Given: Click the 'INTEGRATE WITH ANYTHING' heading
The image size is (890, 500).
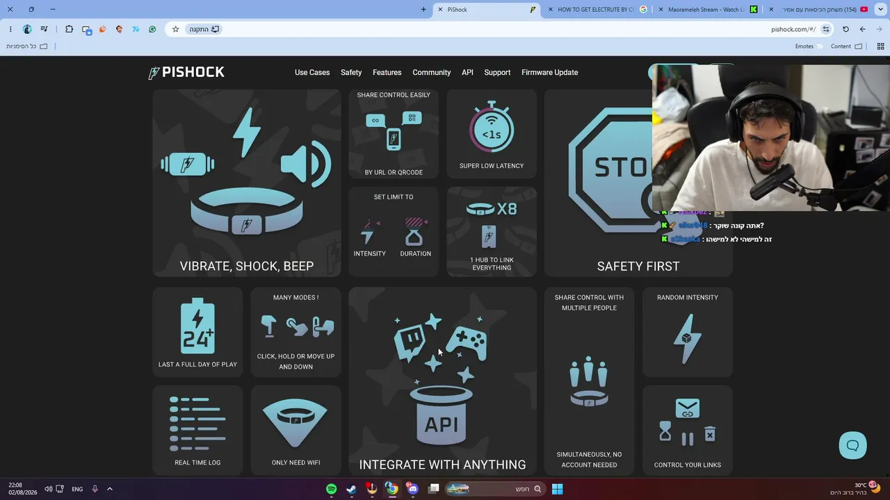Looking at the screenshot, I should click(x=442, y=465).
